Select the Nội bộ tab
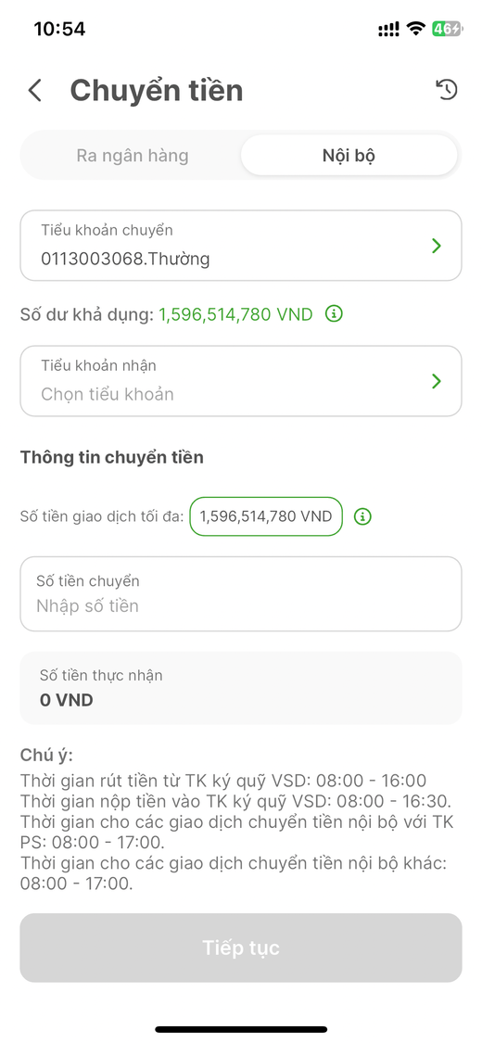 coord(349,156)
